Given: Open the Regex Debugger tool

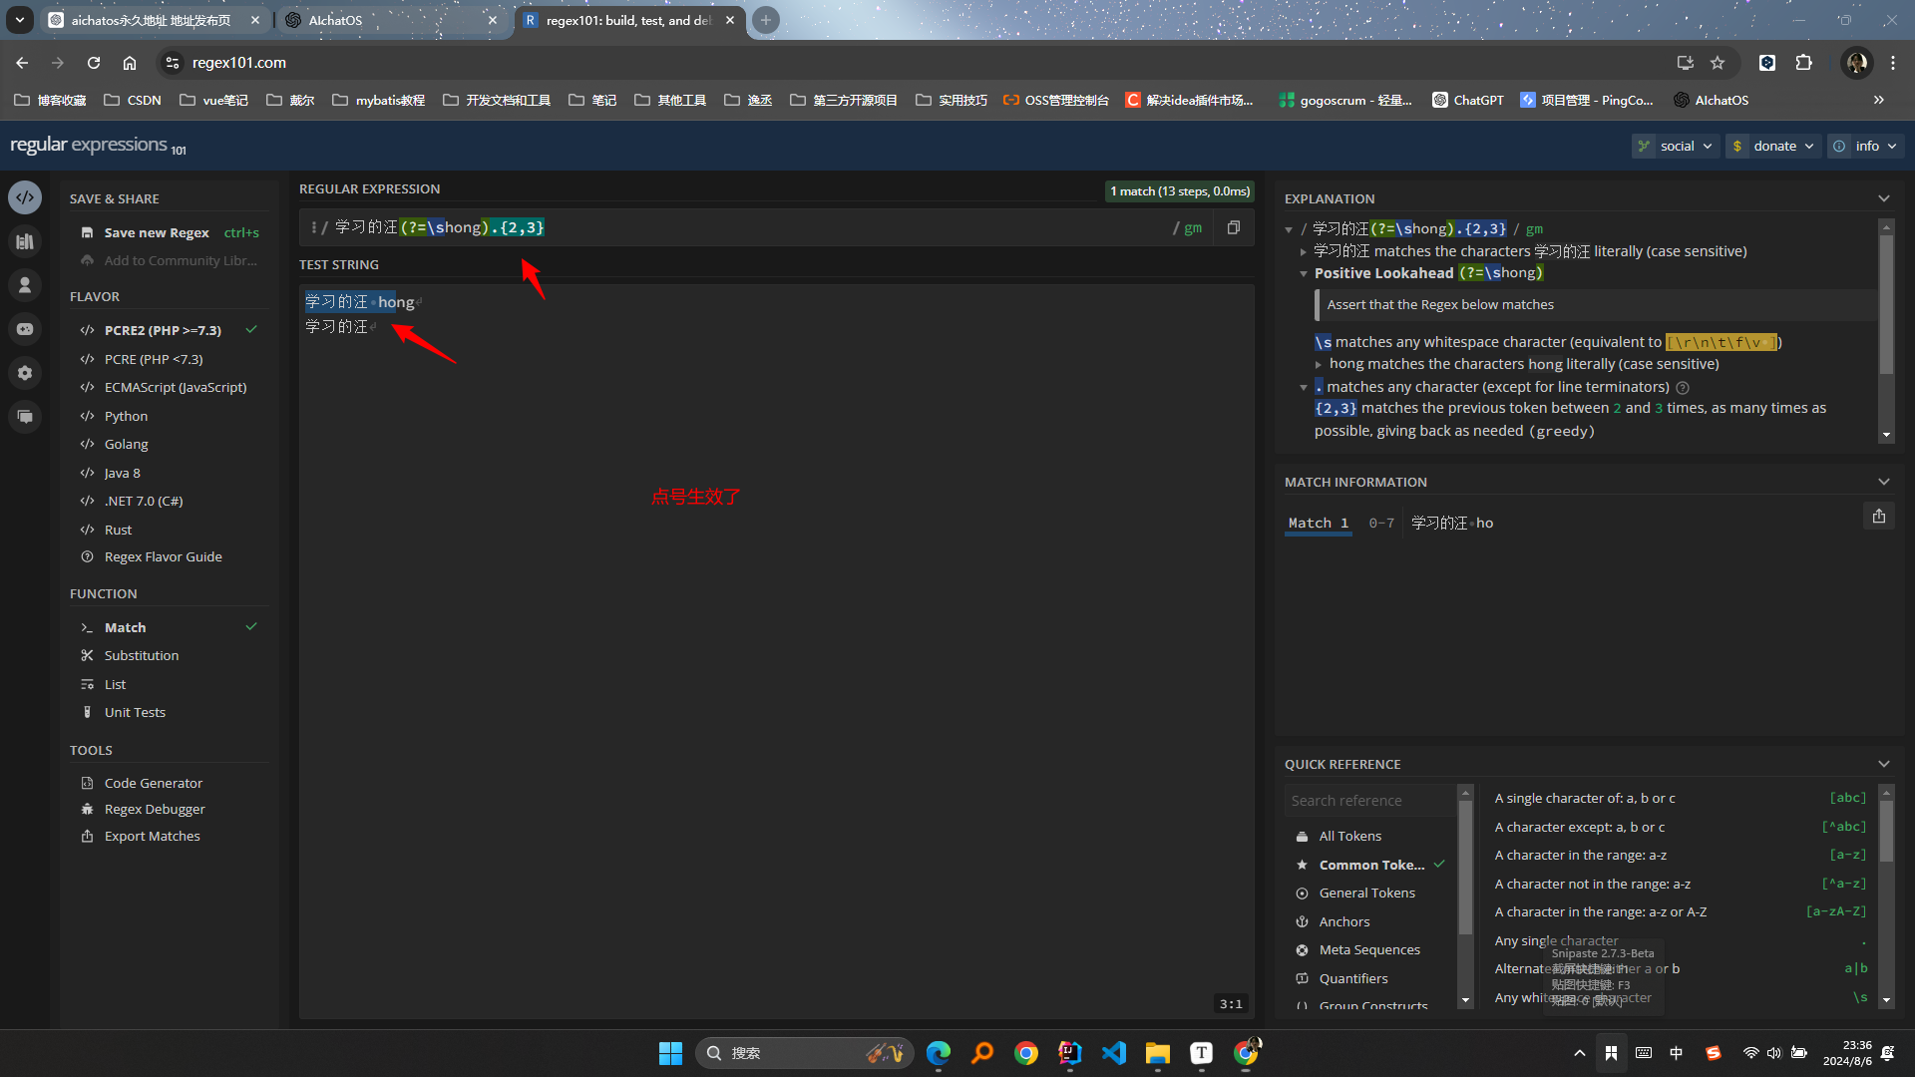Looking at the screenshot, I should 155,809.
